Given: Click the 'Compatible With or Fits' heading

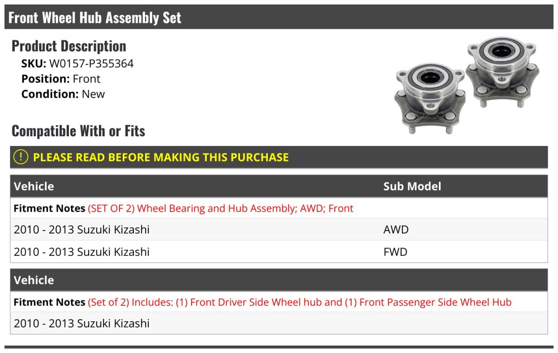Looking at the screenshot, I should 78,131.
